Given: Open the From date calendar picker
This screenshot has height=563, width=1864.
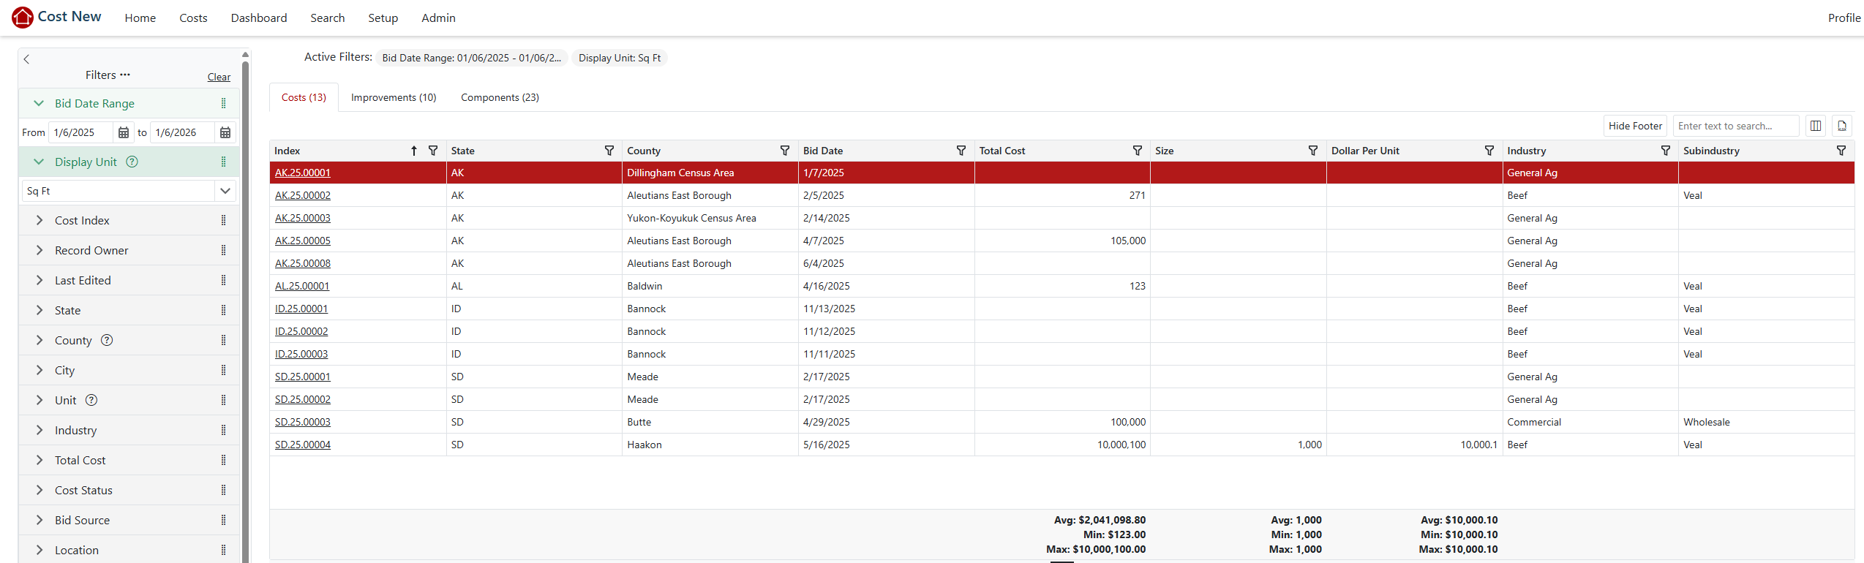Looking at the screenshot, I should pos(124,132).
